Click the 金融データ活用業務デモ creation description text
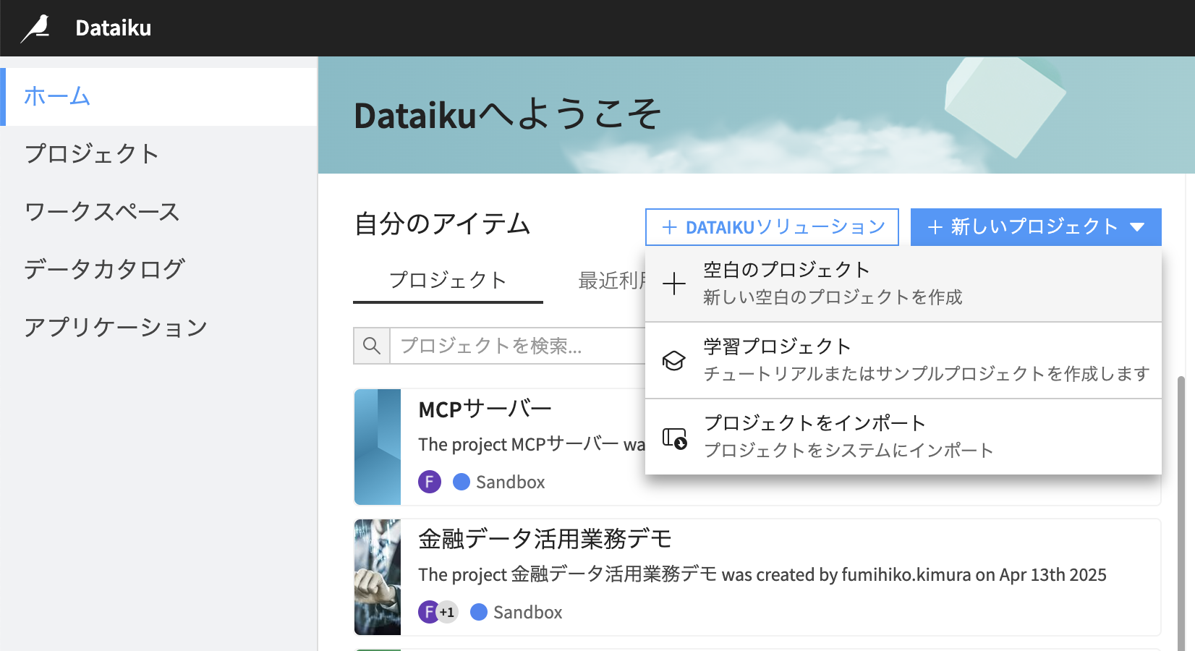Image resolution: width=1195 pixels, height=651 pixels. pos(762,574)
